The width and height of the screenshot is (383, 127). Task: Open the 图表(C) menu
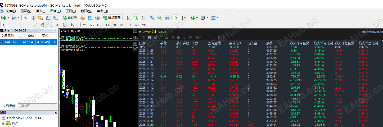click(56, 11)
